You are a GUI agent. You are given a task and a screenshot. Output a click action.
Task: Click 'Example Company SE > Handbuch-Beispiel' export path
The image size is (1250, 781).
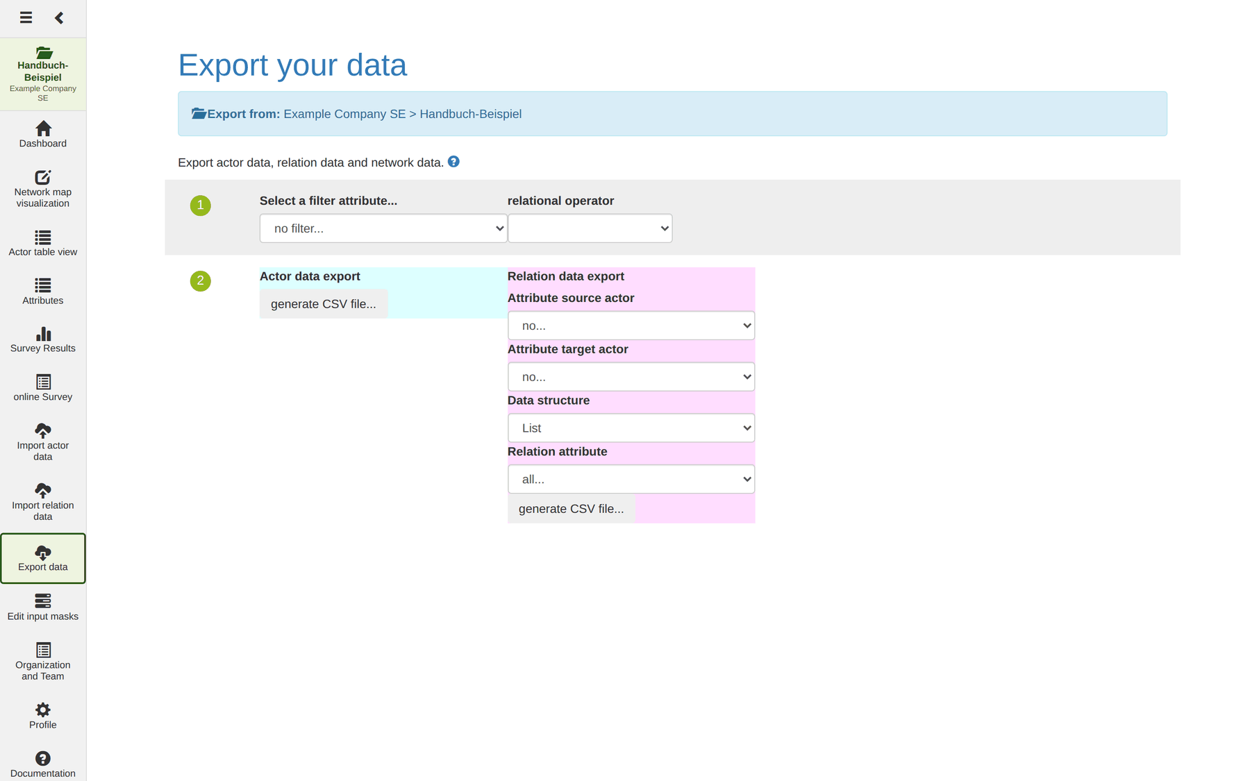tap(403, 114)
